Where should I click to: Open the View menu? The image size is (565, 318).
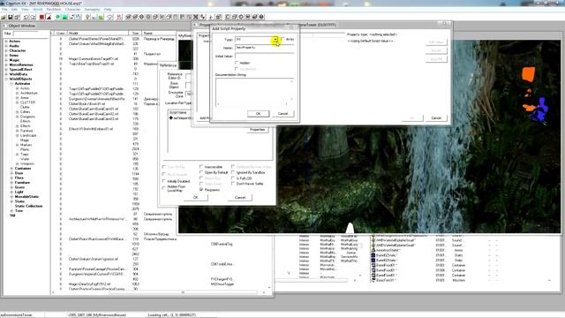(26, 10)
